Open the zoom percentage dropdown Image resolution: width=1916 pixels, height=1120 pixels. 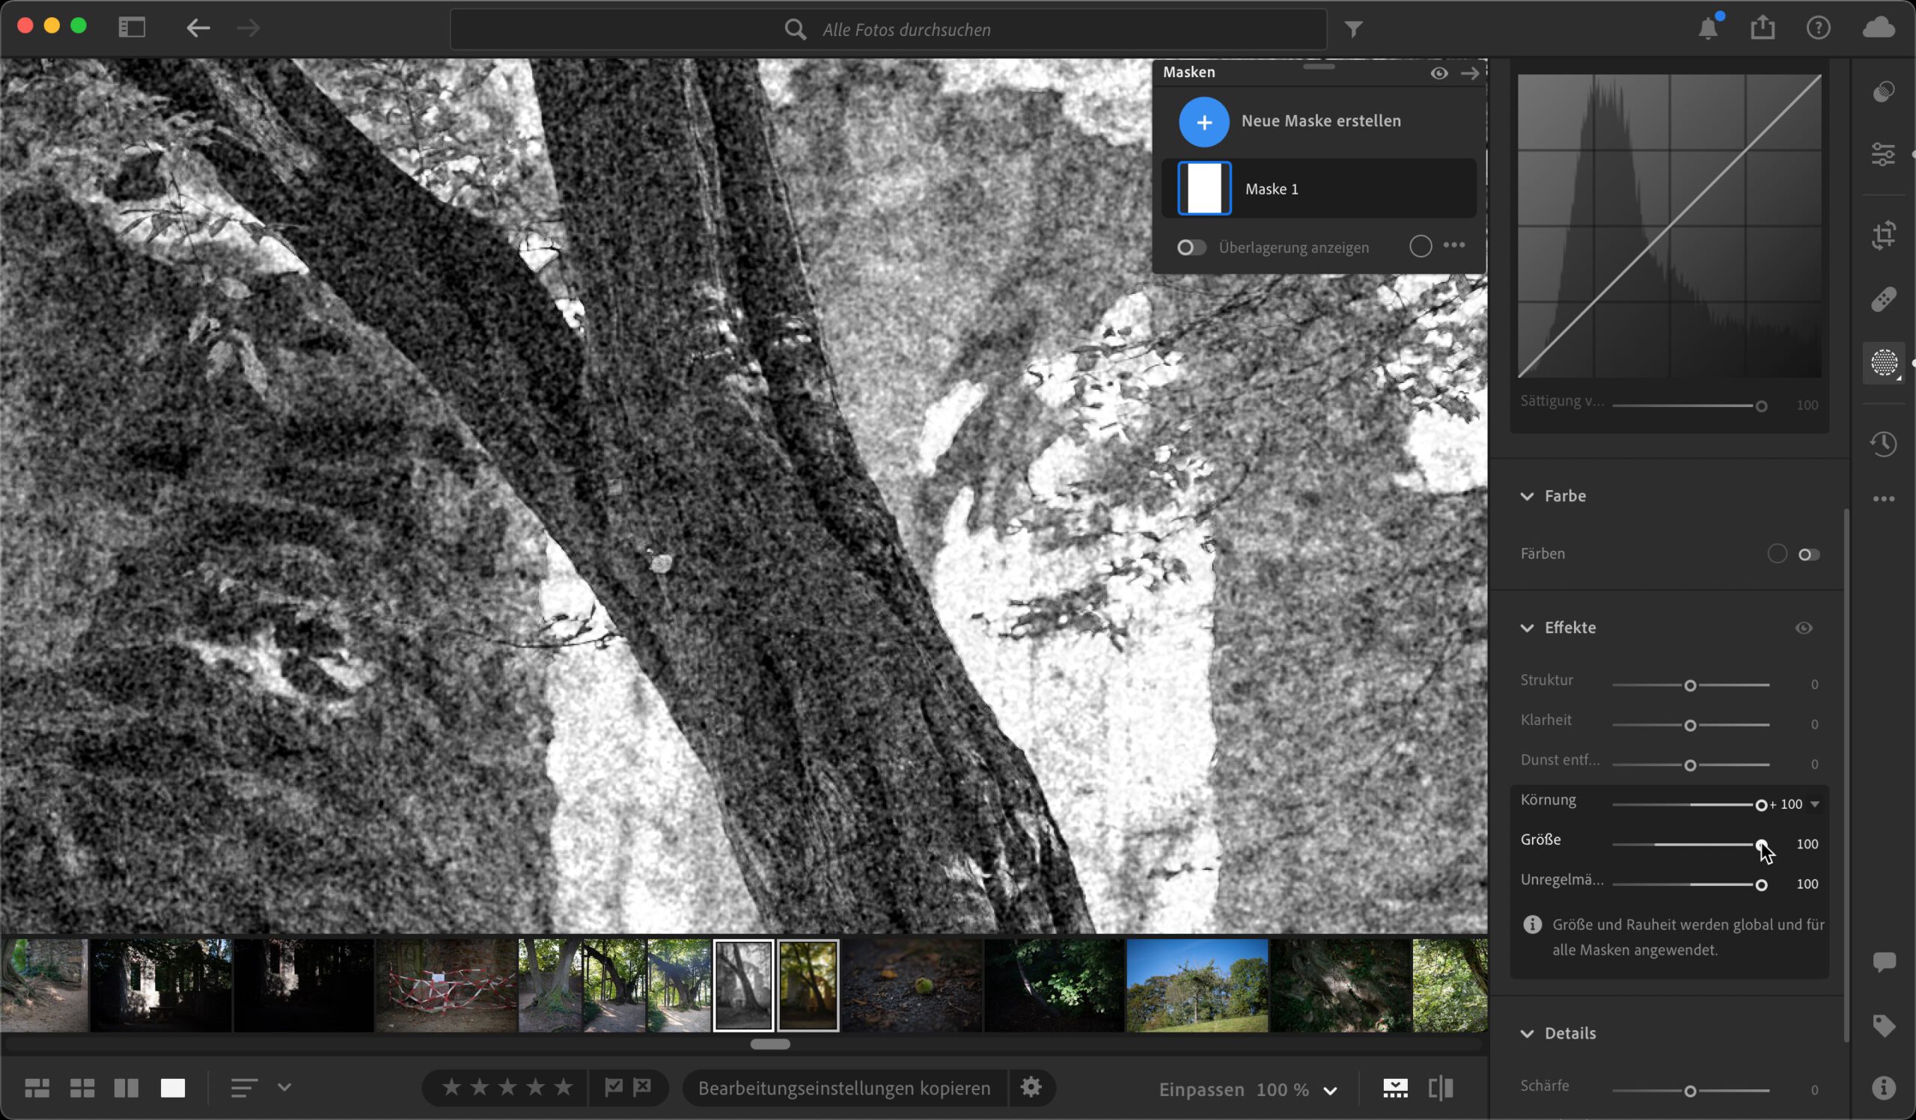[1330, 1090]
